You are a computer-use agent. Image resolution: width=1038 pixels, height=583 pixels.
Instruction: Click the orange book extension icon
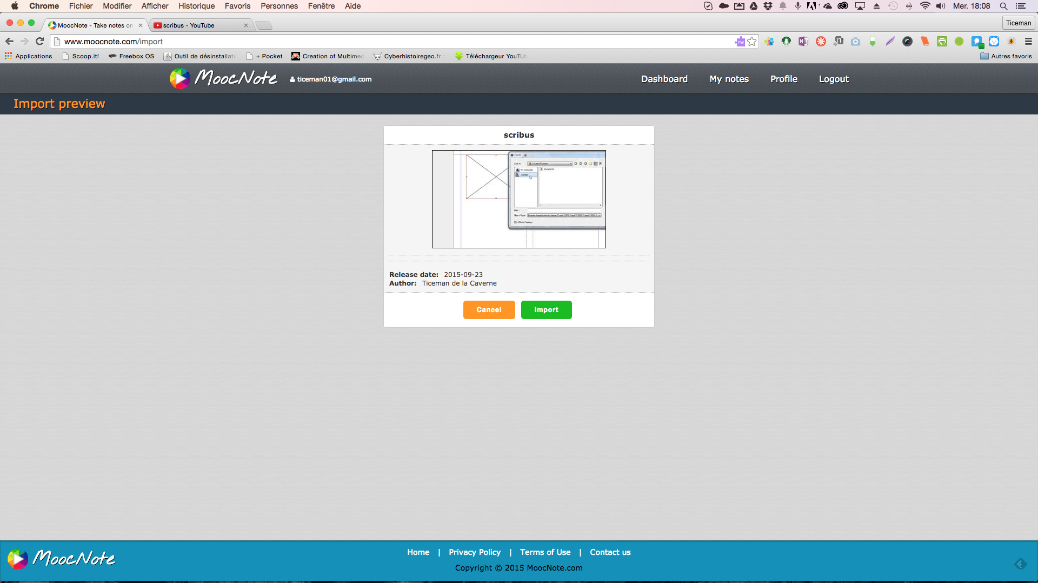pyautogui.click(x=924, y=42)
